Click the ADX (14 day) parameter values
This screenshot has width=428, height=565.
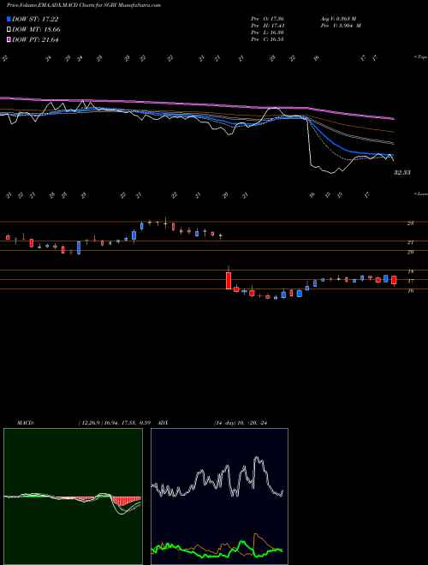[x=241, y=423]
